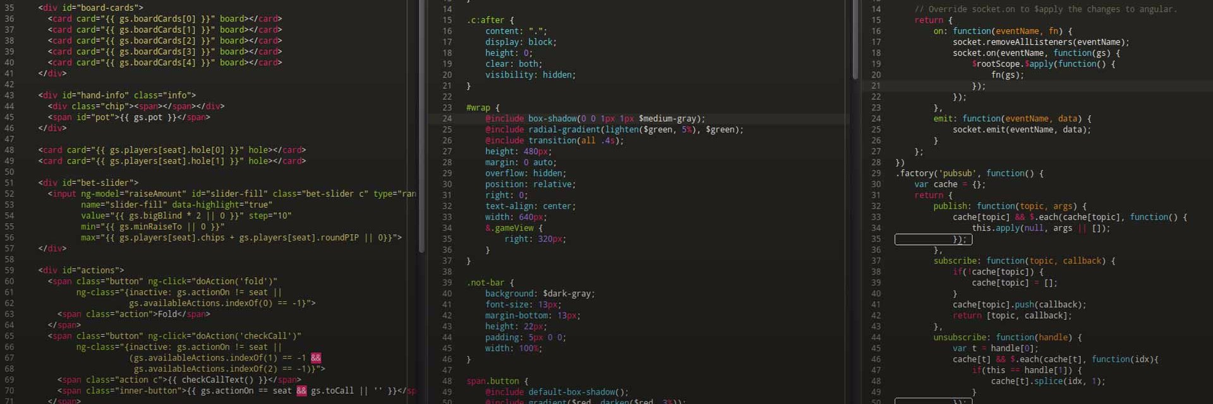This screenshot has width=1213, height=404.
Task: Click the @include radial-gradient line
Action: pyautogui.click(x=615, y=129)
